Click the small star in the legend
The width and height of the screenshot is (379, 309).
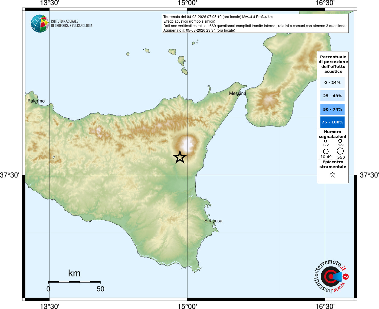[332, 175]
